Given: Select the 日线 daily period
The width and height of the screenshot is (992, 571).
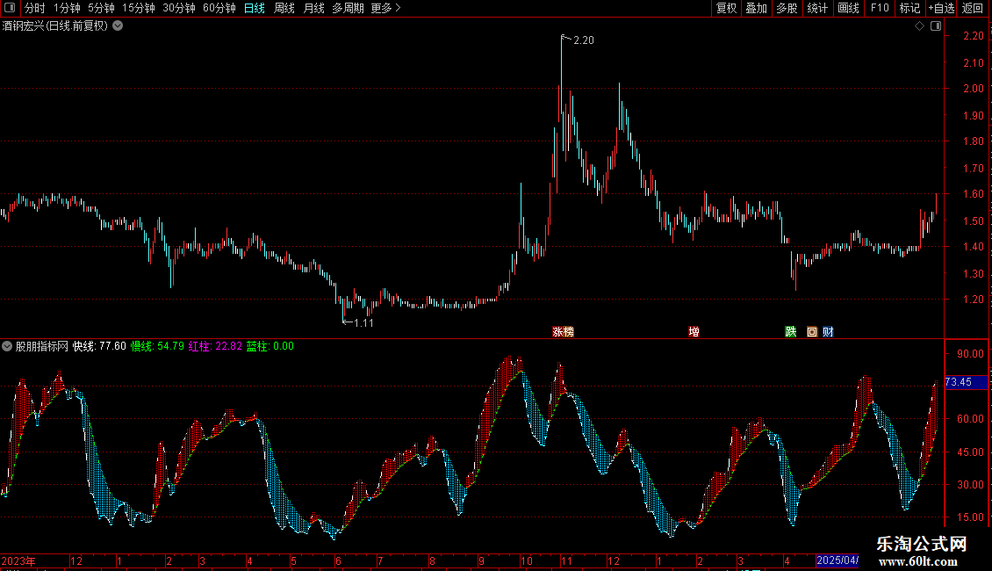Looking at the screenshot, I should [255, 8].
